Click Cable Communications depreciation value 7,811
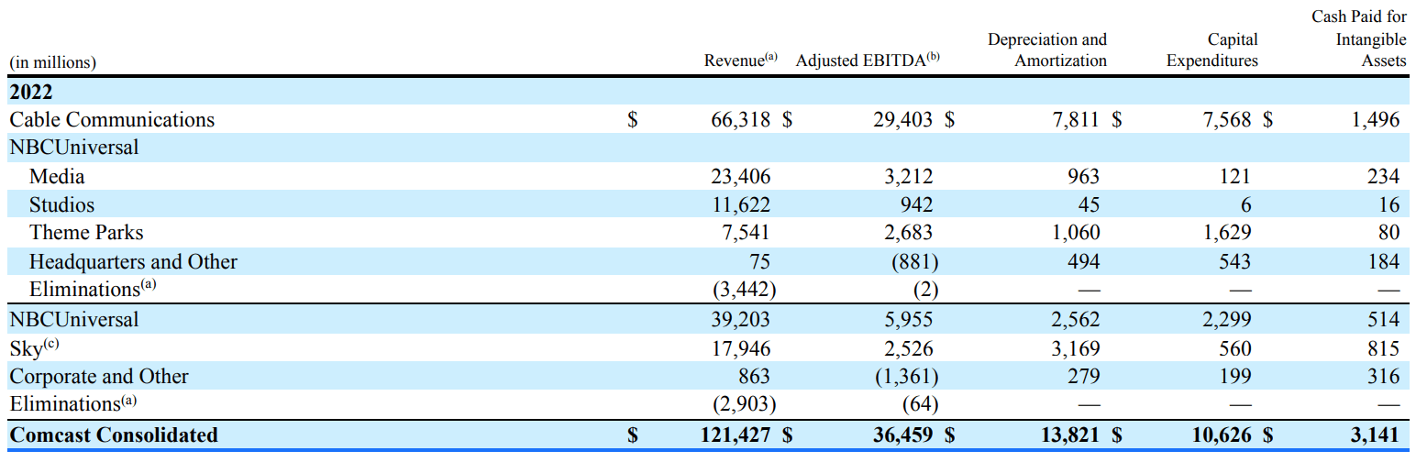Screen dimensions: 1416x462 point(1075,119)
